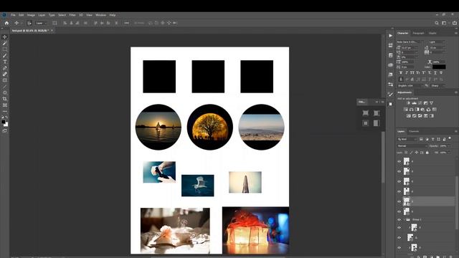This screenshot has width=459, height=258.
Task: Add a Levels adjustment
Action: point(415,103)
